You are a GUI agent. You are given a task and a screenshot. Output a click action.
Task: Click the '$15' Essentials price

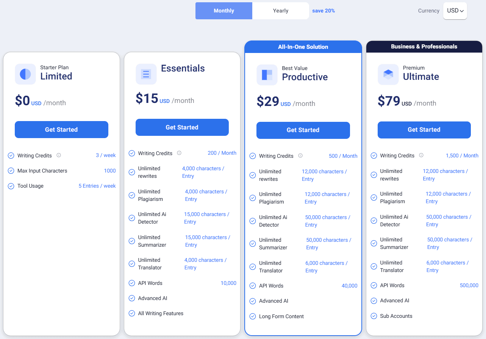click(147, 98)
